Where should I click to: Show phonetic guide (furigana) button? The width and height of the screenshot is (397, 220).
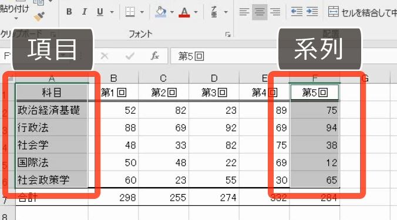point(214,12)
